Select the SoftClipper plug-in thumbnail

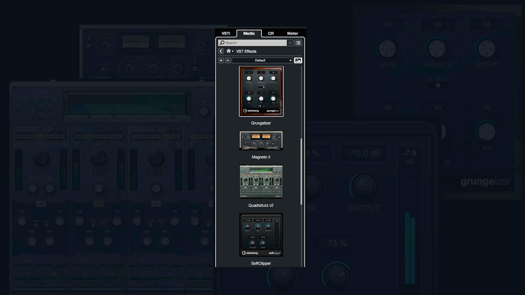[261, 235]
